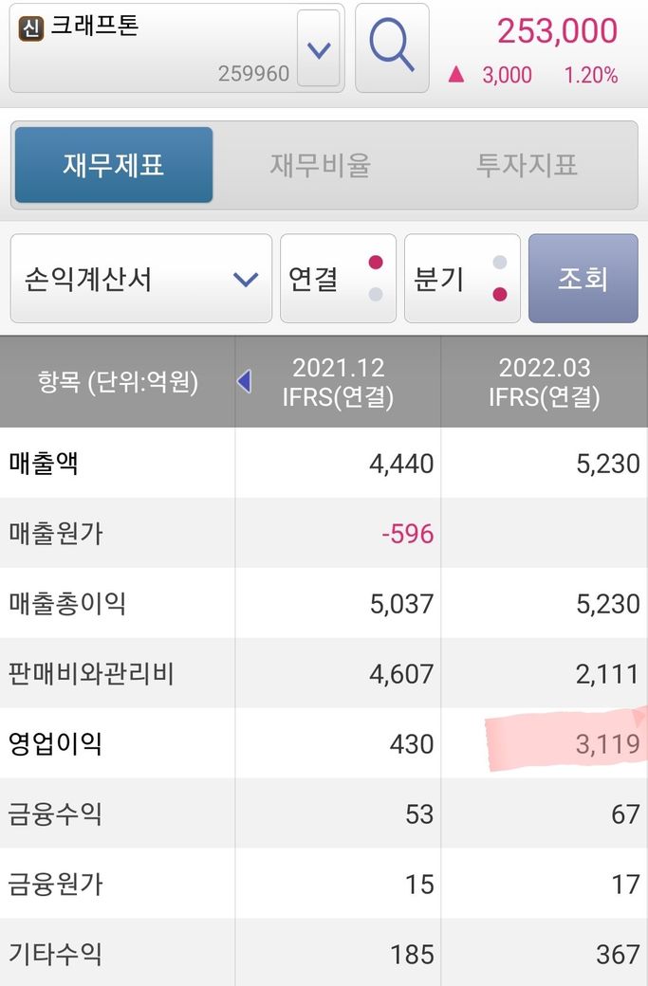Viewport: 648px width, 986px height.
Task: Click the red -596 매출원가 value
Action: tap(407, 534)
